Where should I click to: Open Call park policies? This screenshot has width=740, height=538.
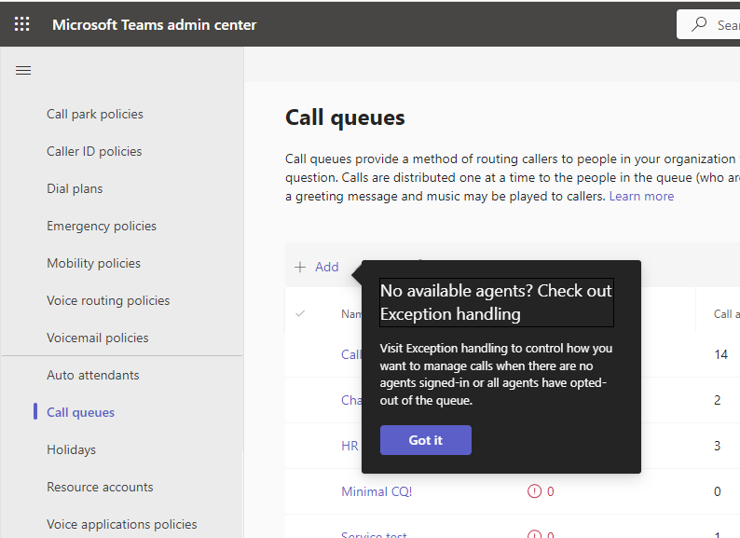tap(95, 114)
